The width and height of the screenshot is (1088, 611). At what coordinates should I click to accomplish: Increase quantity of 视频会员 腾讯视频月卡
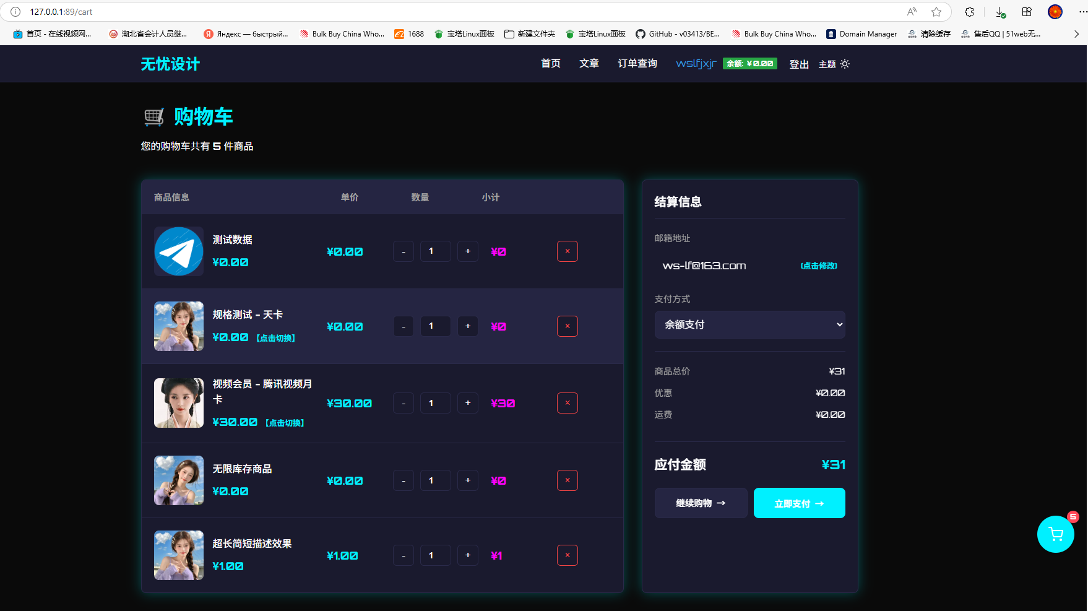coord(467,403)
